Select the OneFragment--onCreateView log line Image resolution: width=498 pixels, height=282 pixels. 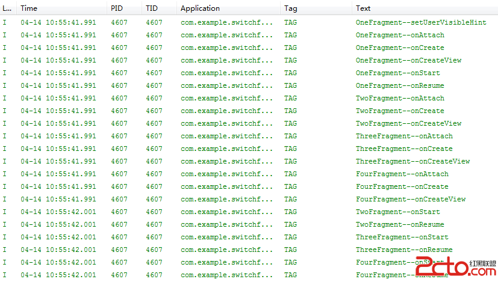click(408, 60)
